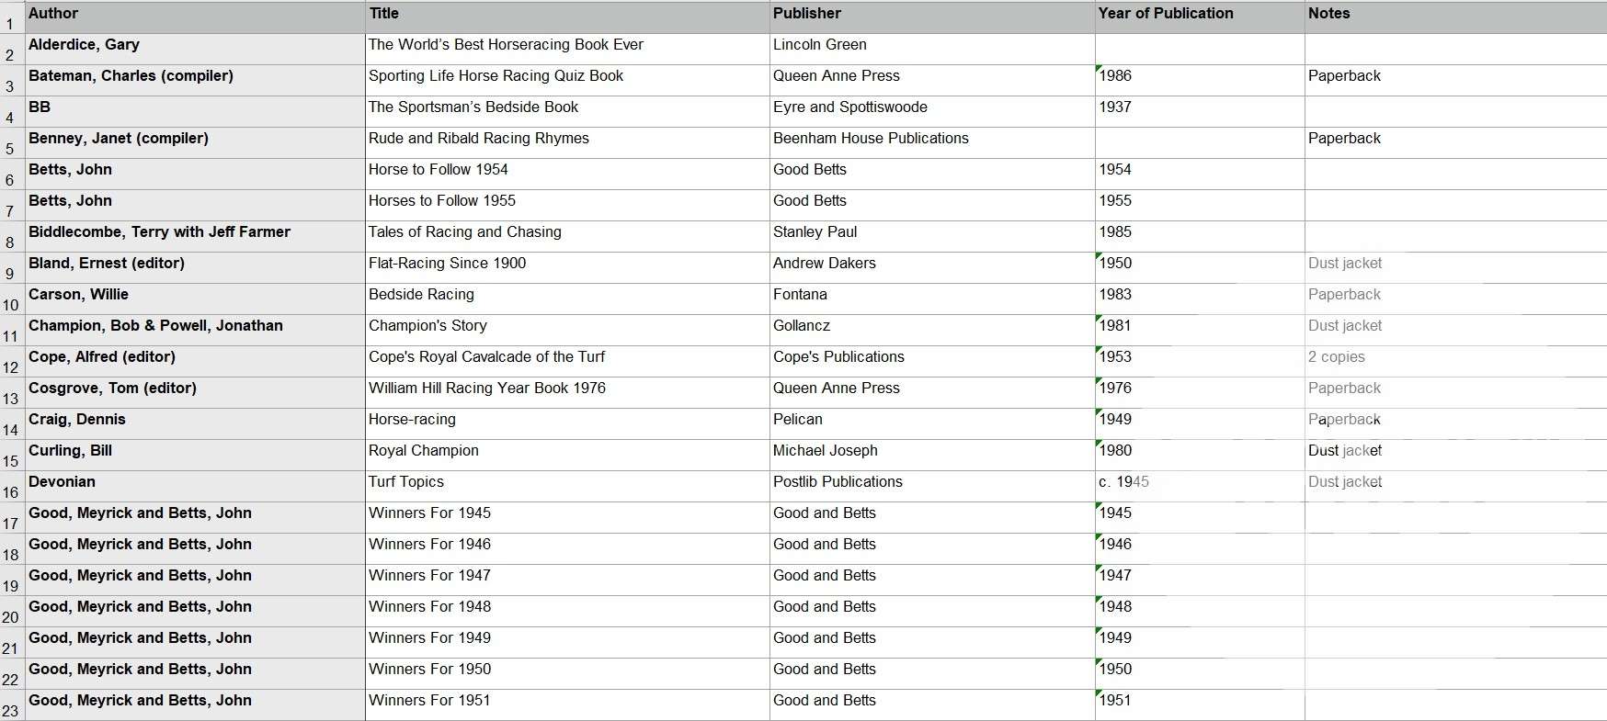
Task: Click the row 20 header number
Action: point(12,612)
